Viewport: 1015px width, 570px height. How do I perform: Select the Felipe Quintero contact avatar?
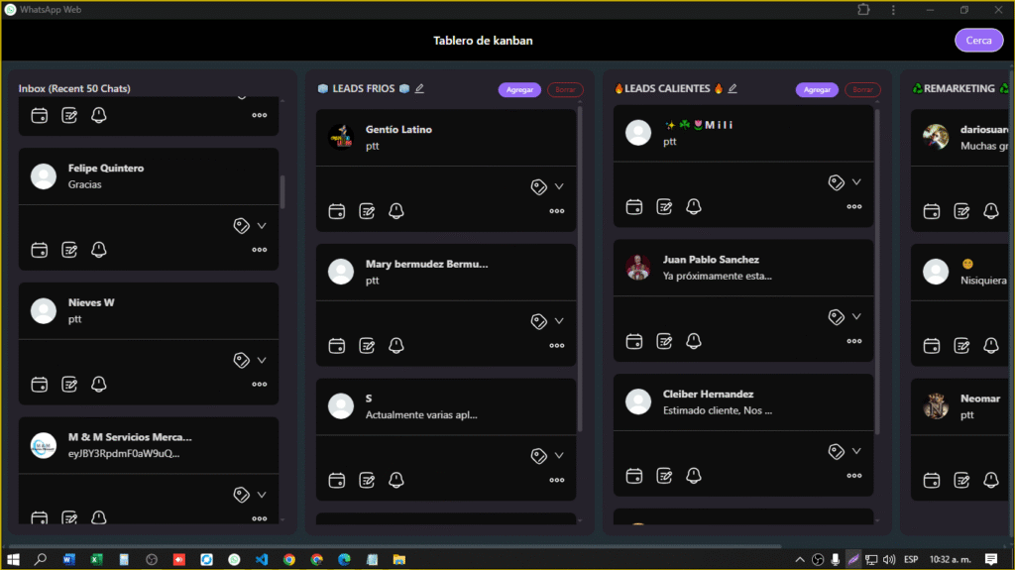[44, 176]
